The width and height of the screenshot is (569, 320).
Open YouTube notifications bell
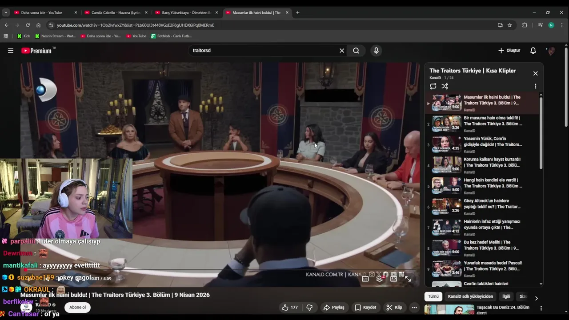[533, 51]
